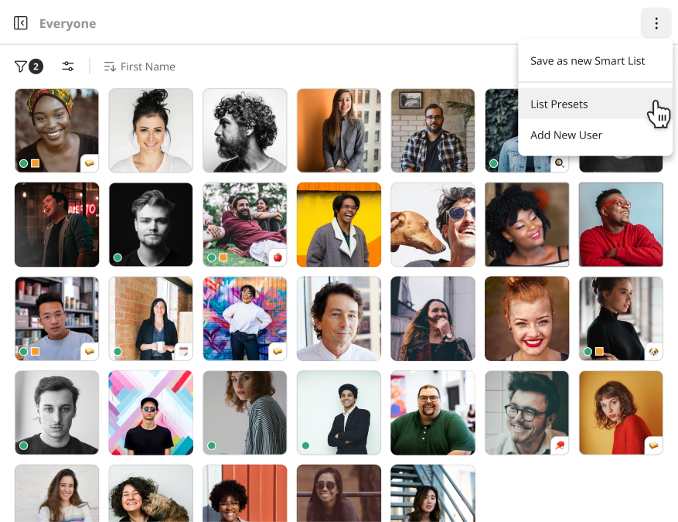Open group sitting on grass photo

pos(245,224)
